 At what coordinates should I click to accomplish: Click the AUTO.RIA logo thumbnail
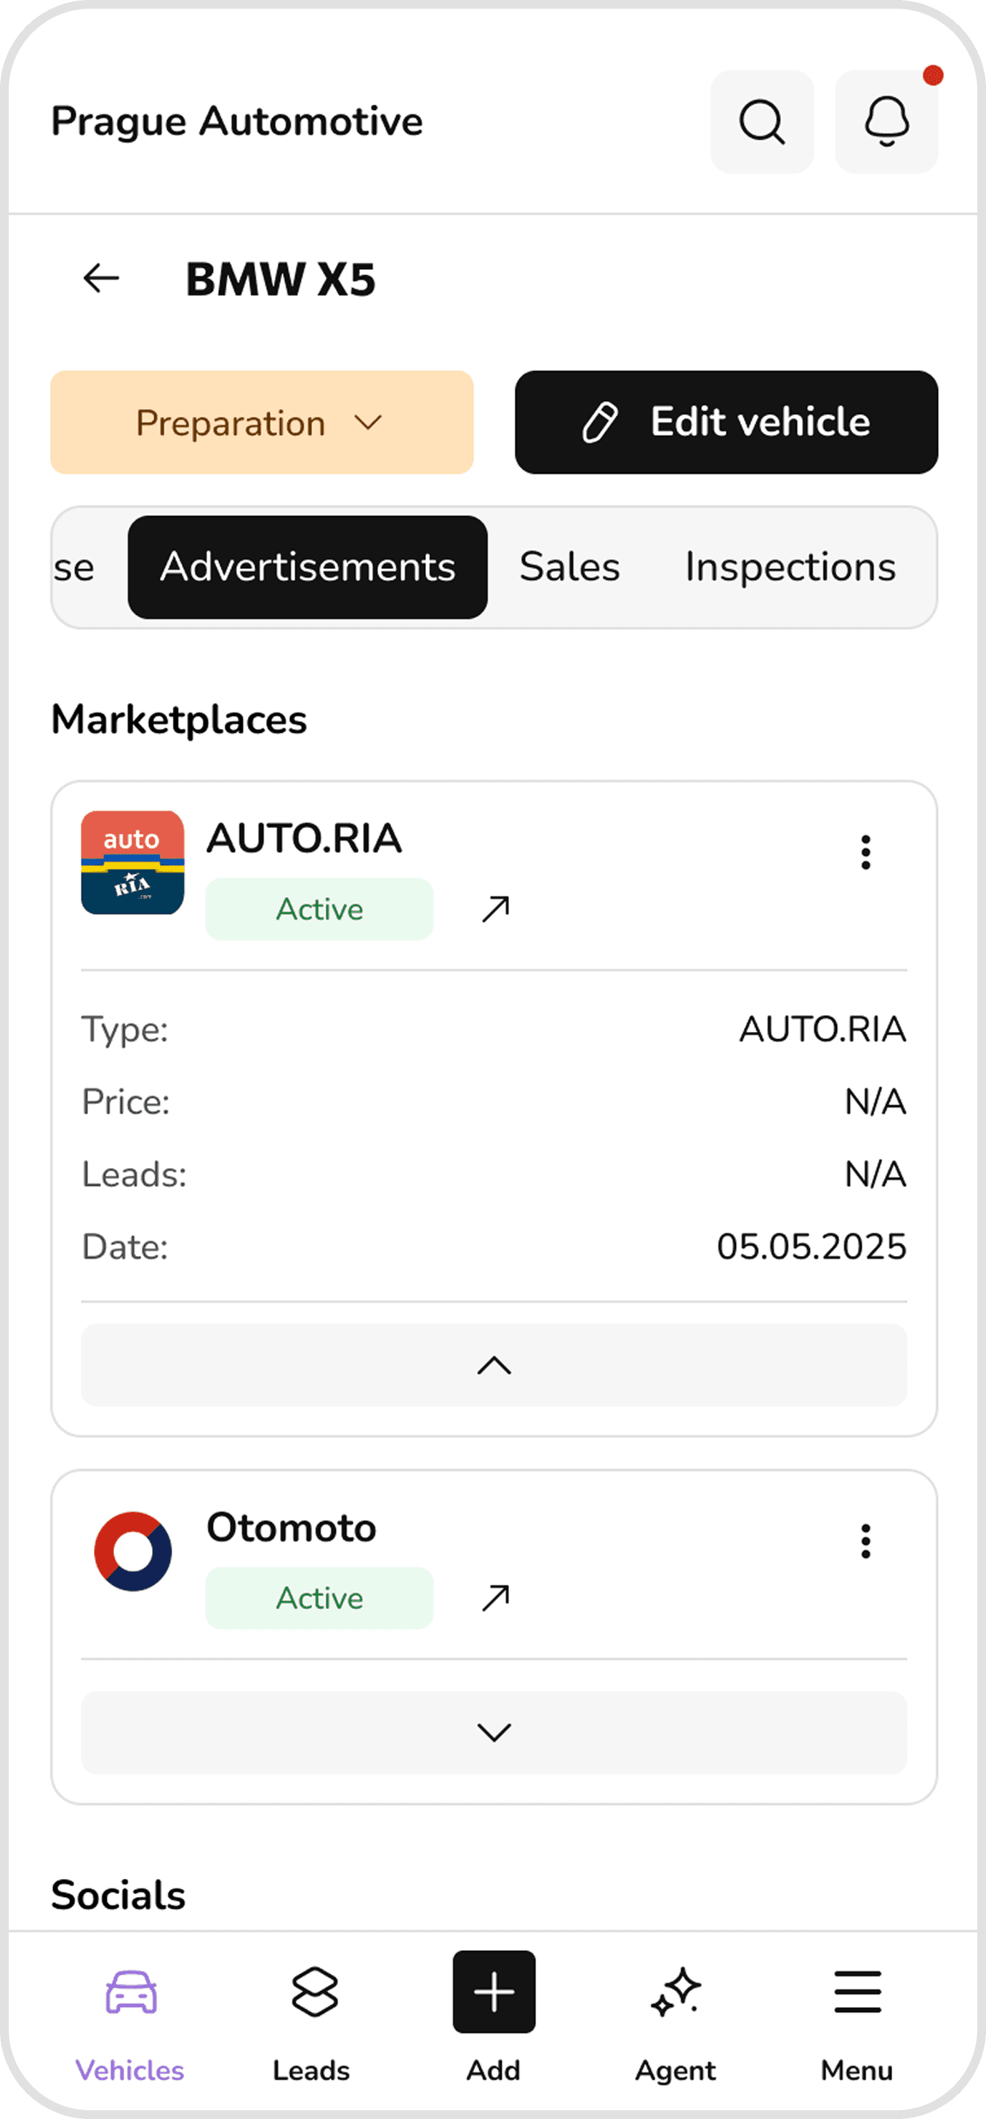pos(132,862)
